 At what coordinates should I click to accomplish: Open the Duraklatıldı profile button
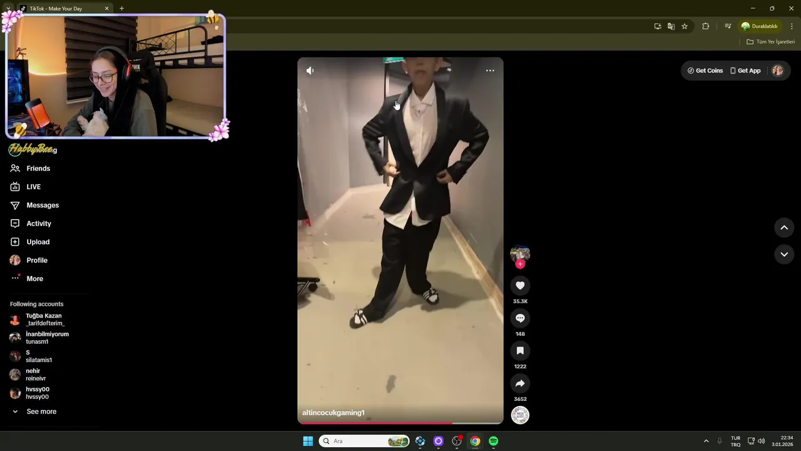pos(759,26)
